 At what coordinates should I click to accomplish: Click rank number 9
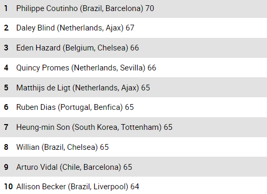pyautogui.click(x=6, y=167)
